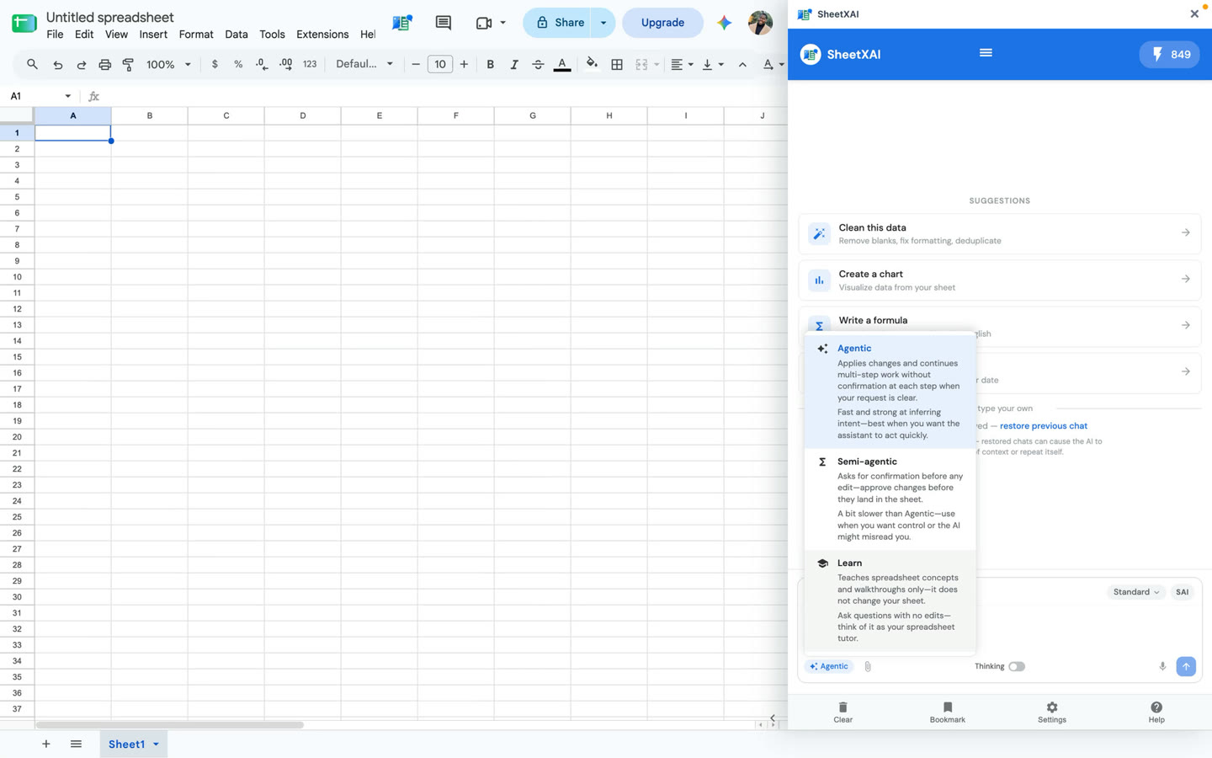
Task: Open the zoom level dropdown at 100%
Action: (x=168, y=64)
